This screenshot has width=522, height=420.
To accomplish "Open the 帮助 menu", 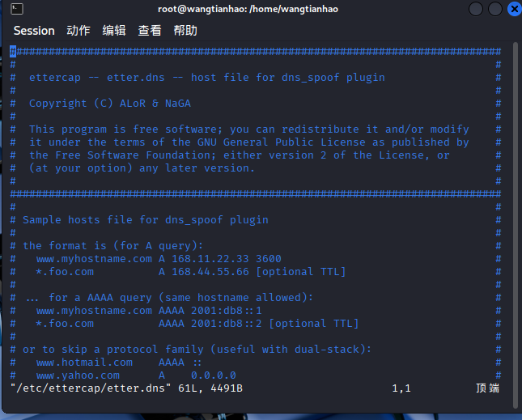I will (185, 31).
